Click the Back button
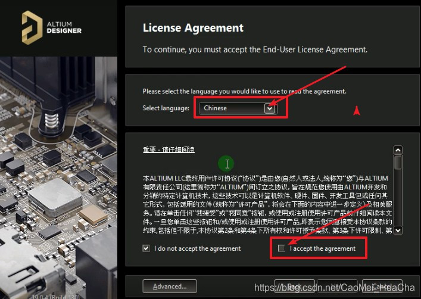Image resolution: width=421 pixels, height=299 pixels. pyautogui.click(x=294, y=286)
